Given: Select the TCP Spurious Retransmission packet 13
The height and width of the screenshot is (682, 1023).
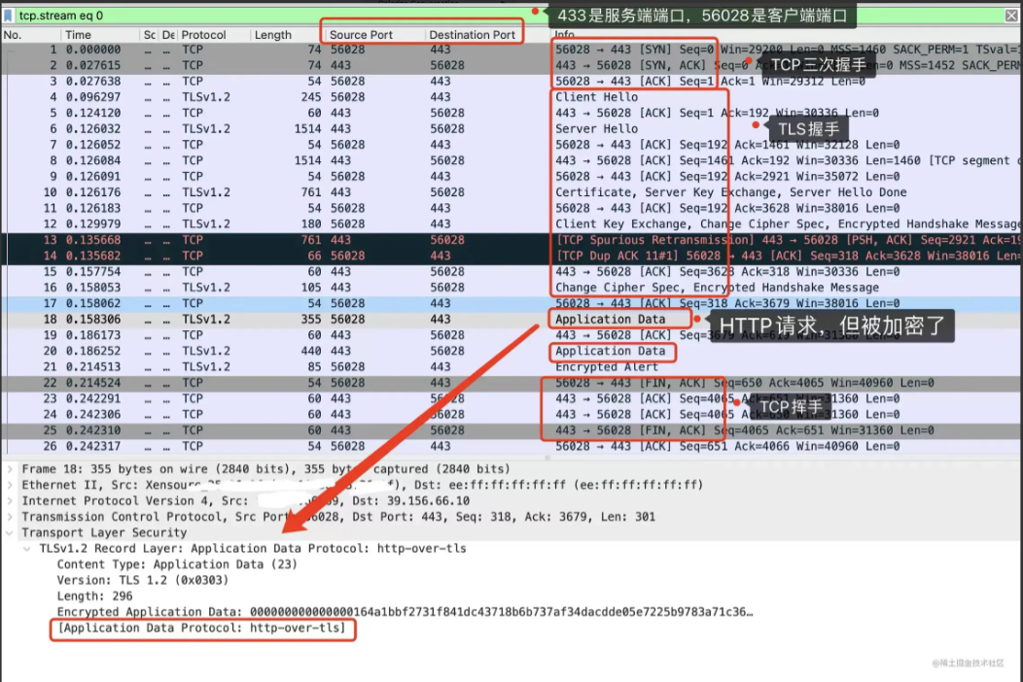Looking at the screenshot, I should [511, 240].
